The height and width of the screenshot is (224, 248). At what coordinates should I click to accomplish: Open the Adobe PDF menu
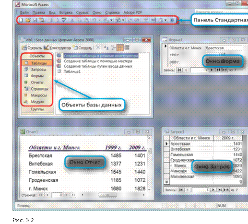tap(133, 12)
